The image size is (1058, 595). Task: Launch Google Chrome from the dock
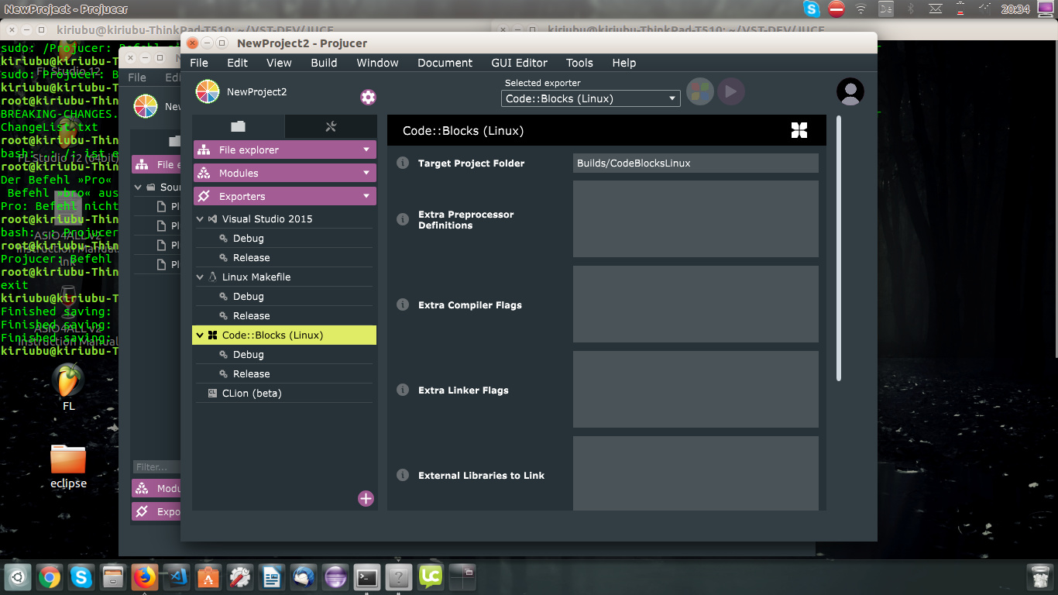[x=50, y=577]
